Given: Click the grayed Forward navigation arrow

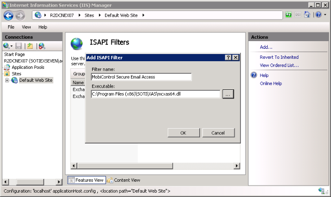Looking at the screenshot, I should pyautogui.click(x=20, y=16).
